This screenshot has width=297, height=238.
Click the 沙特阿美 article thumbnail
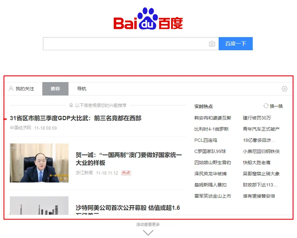pos(39,206)
